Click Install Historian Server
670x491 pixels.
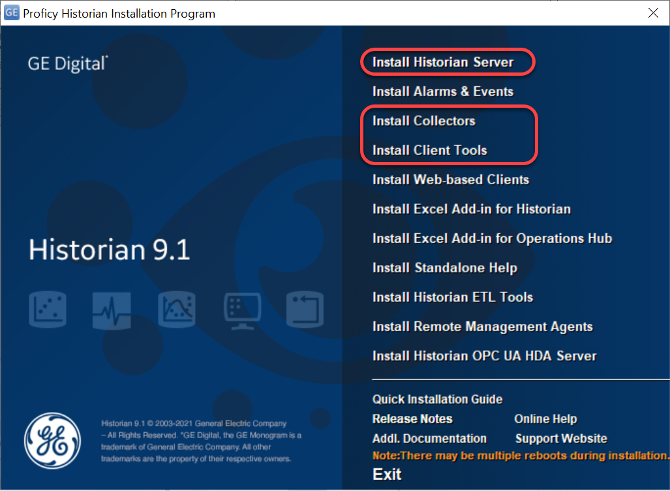pos(443,62)
